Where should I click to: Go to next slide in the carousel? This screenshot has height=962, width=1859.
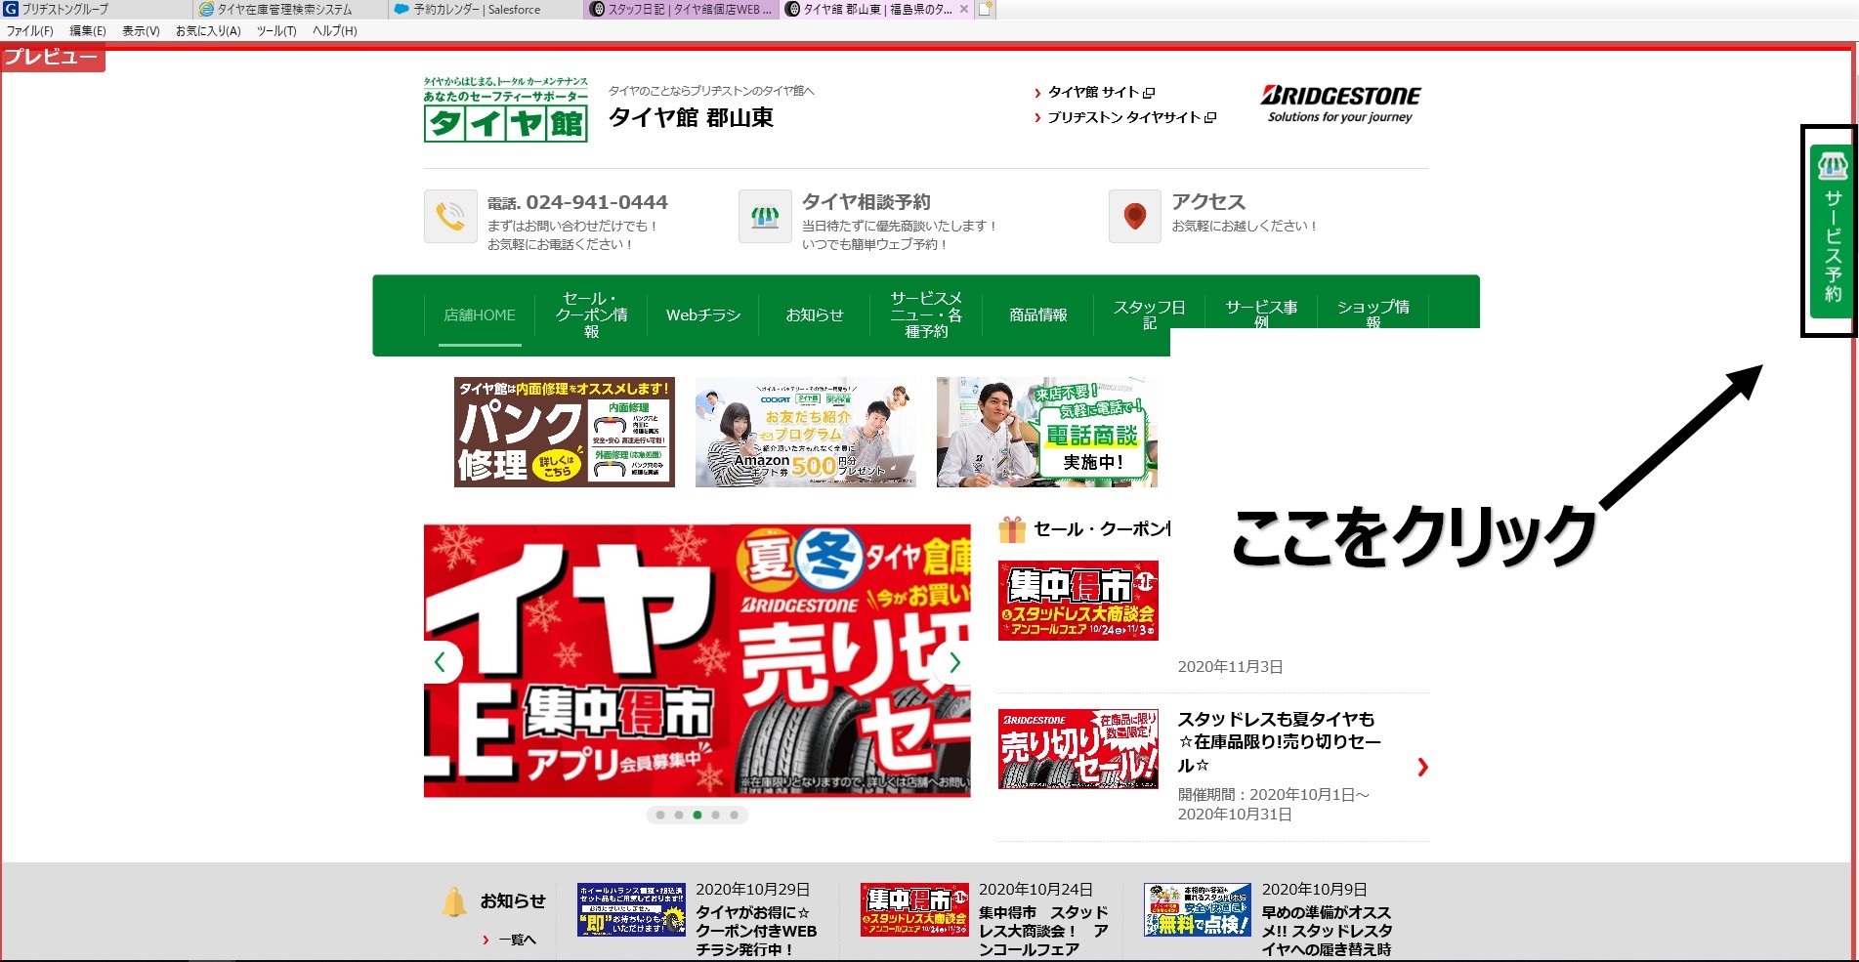coord(953,662)
